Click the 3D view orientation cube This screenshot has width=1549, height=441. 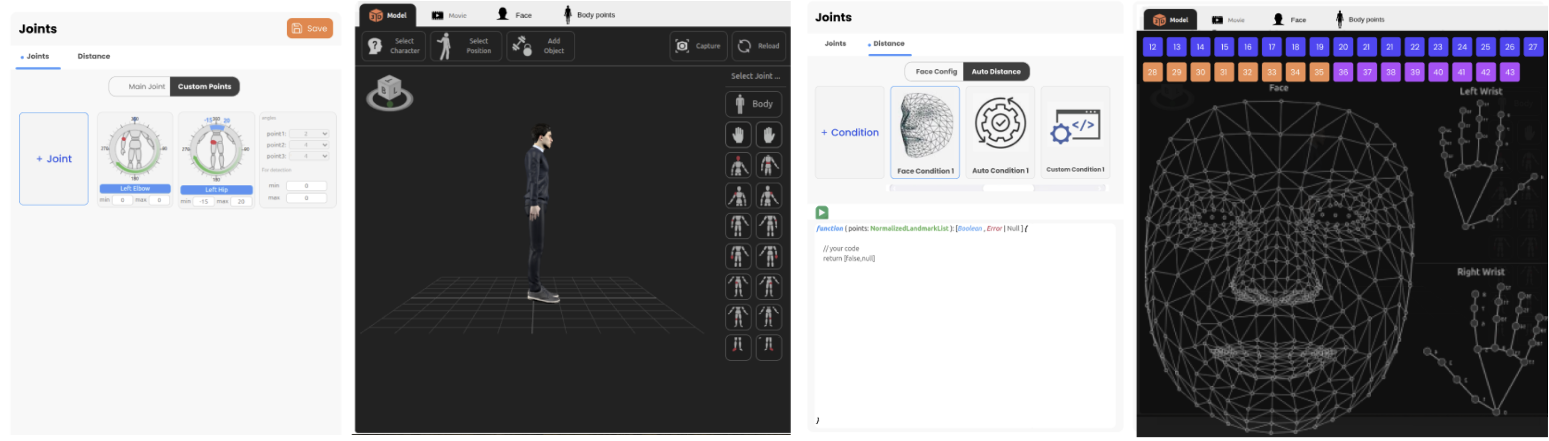click(389, 92)
